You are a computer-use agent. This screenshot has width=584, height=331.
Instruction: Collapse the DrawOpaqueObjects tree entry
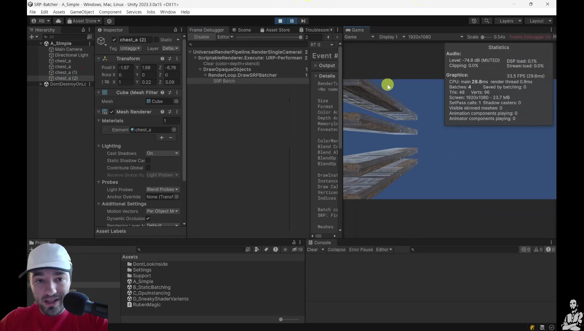point(200,70)
